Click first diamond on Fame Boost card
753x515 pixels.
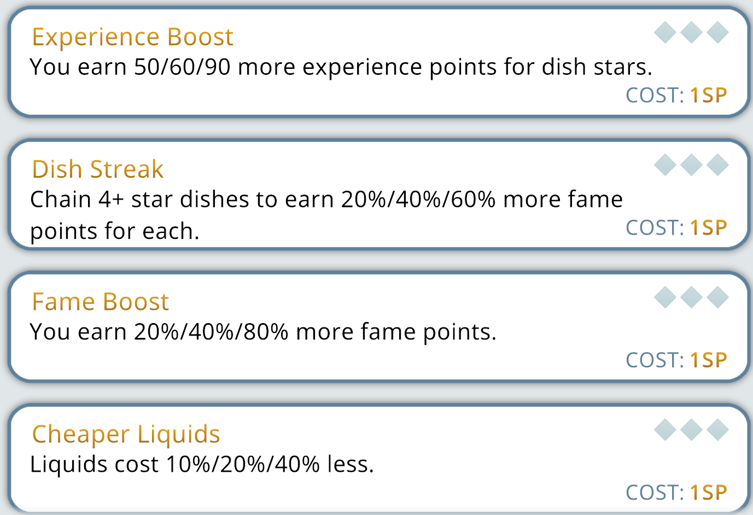pos(665,297)
